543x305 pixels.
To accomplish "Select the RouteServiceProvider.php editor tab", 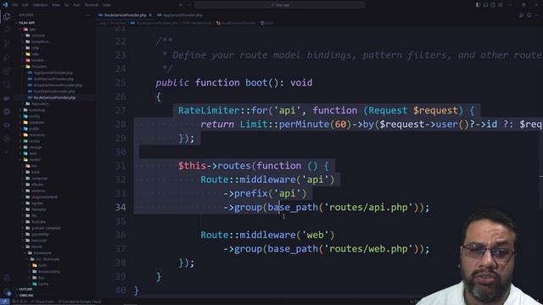I will pos(125,15).
